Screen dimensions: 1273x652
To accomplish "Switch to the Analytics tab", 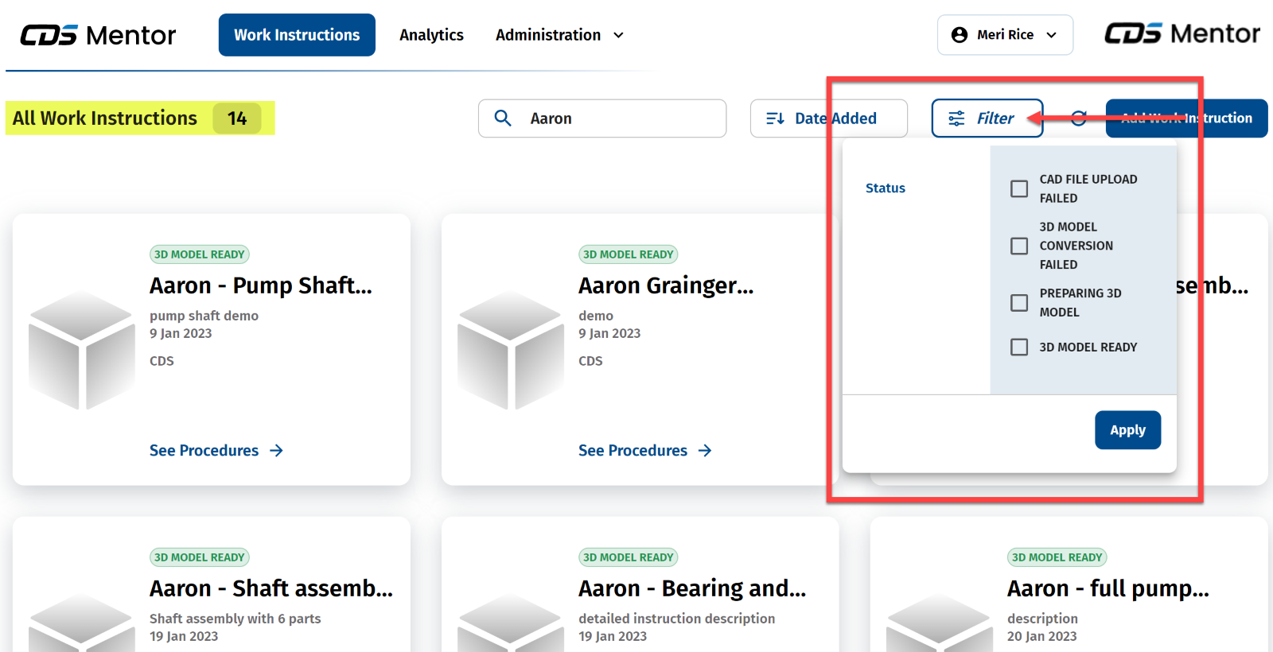I will coord(431,35).
